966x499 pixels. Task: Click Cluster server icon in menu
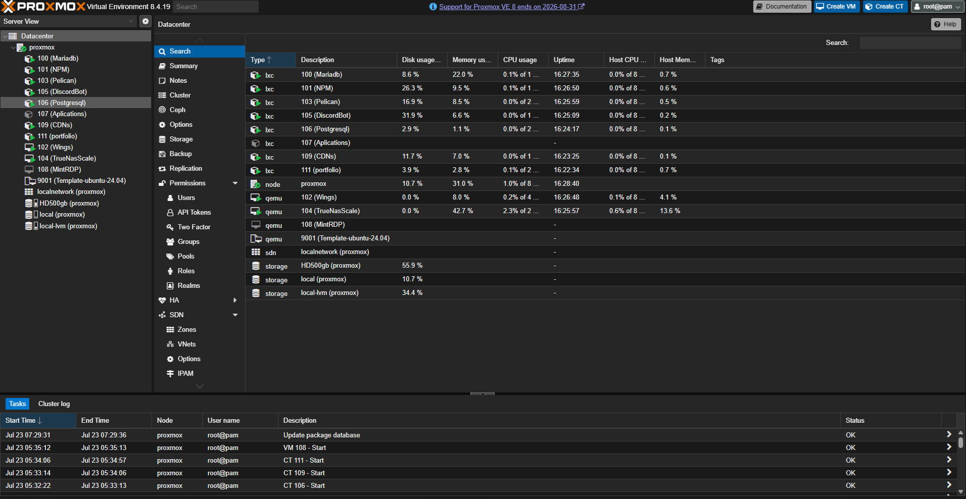click(162, 95)
